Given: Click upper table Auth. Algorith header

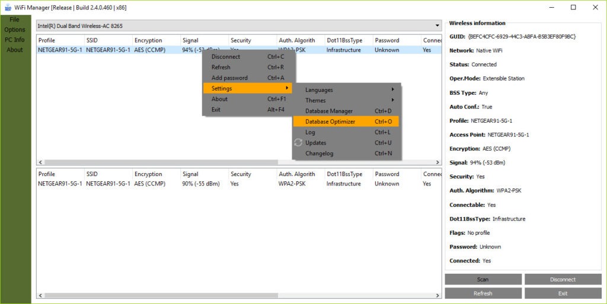Looking at the screenshot, I should pyautogui.click(x=301, y=40).
